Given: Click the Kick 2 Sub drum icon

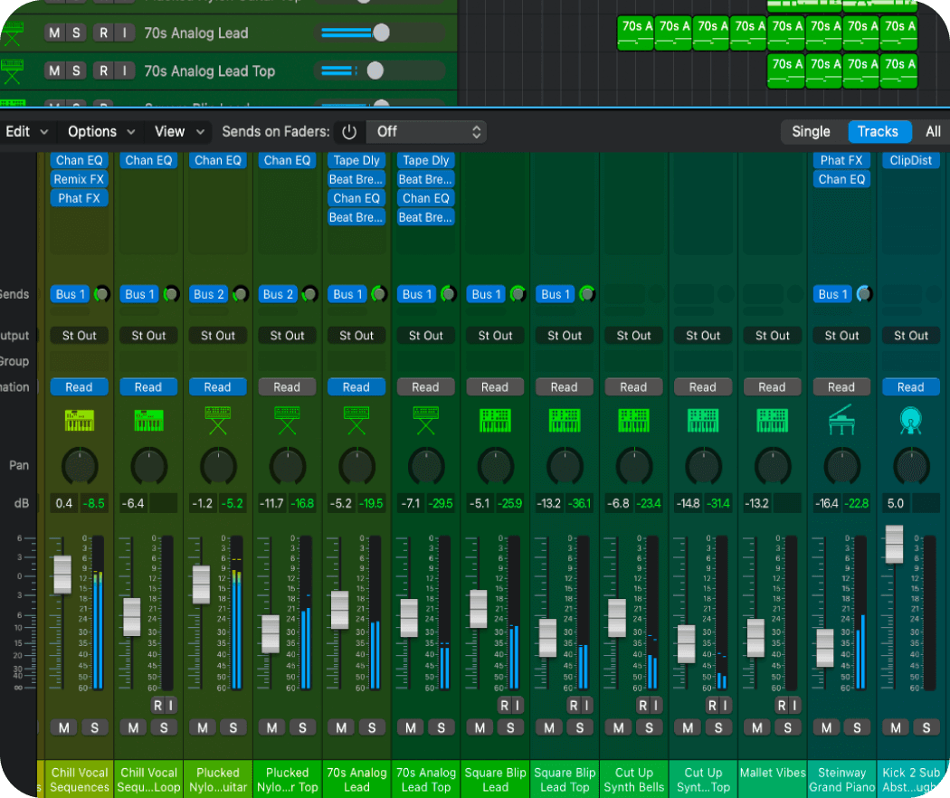Looking at the screenshot, I should (910, 421).
